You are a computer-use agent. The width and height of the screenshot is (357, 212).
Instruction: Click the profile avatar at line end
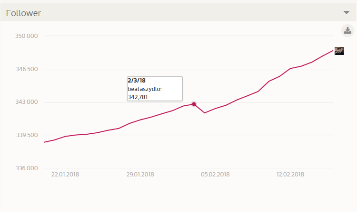pyautogui.click(x=339, y=51)
